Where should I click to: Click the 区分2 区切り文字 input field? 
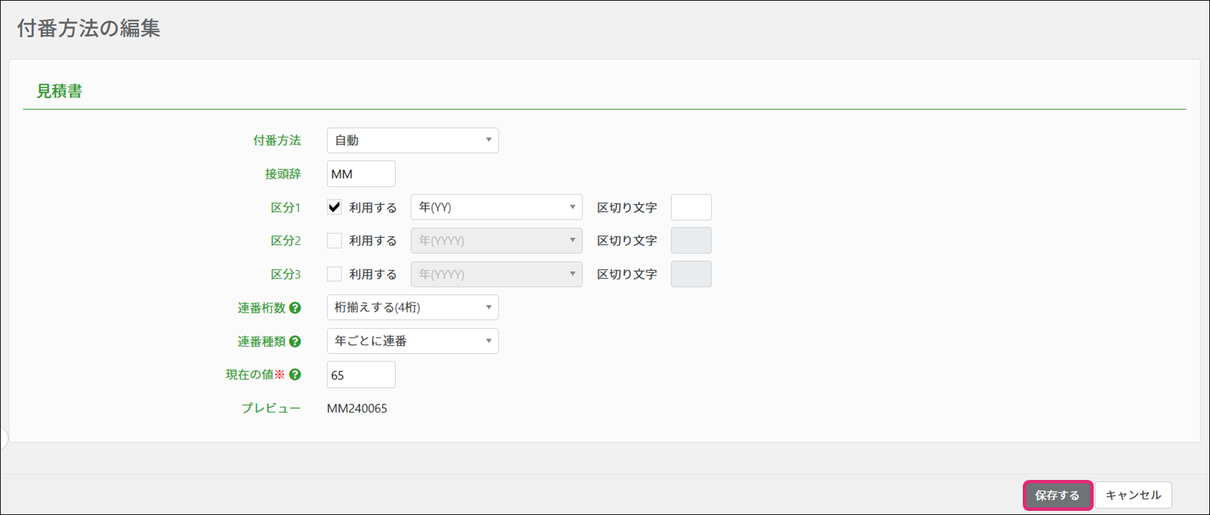(691, 241)
